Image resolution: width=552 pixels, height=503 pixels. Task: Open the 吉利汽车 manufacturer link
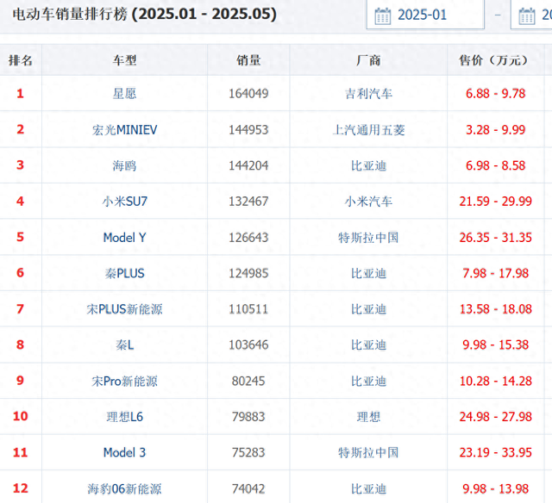368,94
